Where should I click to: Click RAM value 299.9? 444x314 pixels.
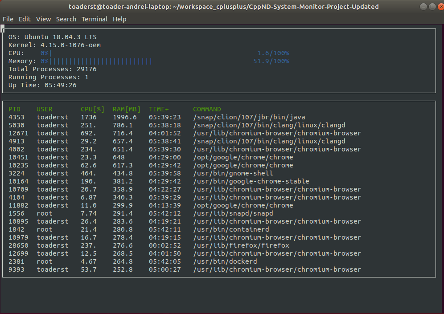(x=123, y=205)
